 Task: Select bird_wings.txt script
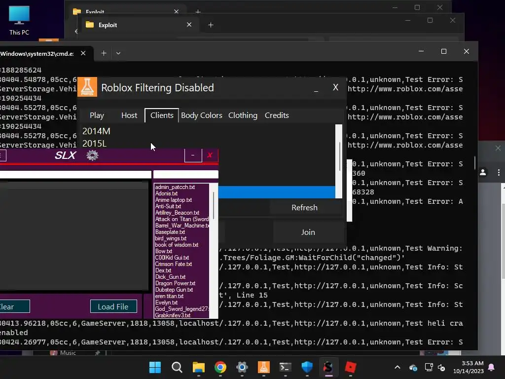tap(171, 238)
